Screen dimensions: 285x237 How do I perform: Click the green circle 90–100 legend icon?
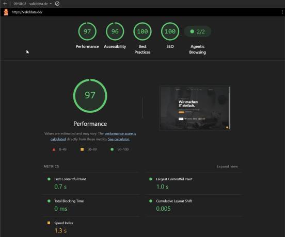click(112, 149)
